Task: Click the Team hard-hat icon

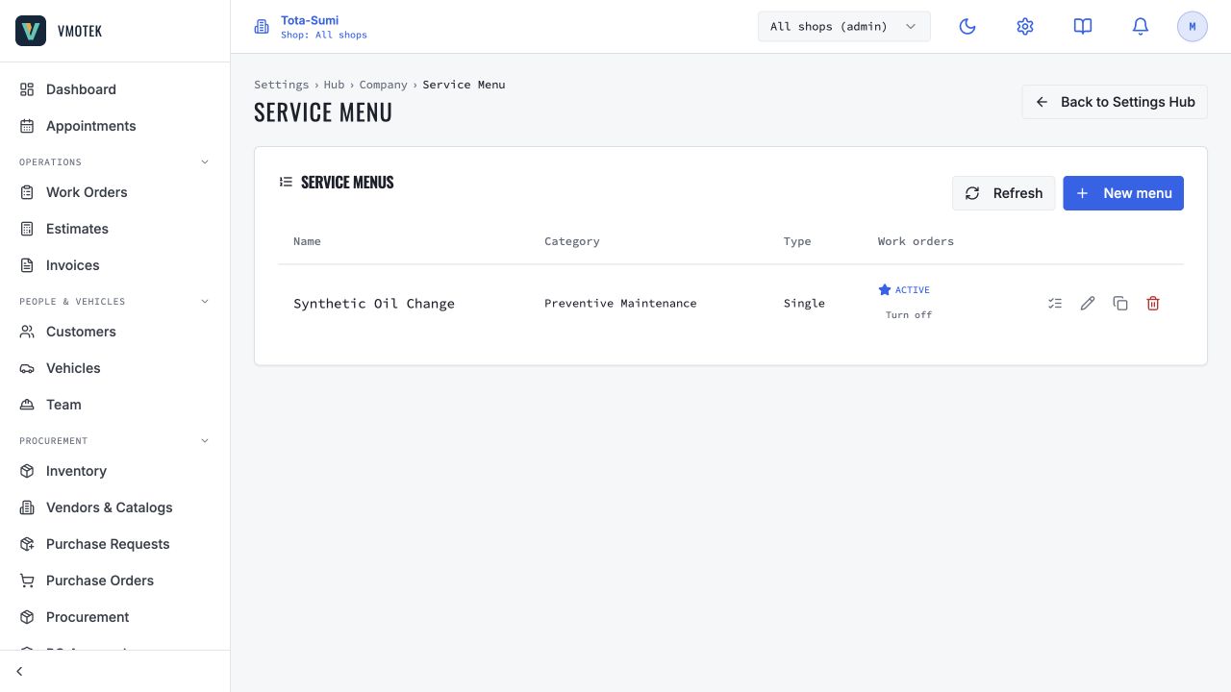Action: click(x=27, y=405)
